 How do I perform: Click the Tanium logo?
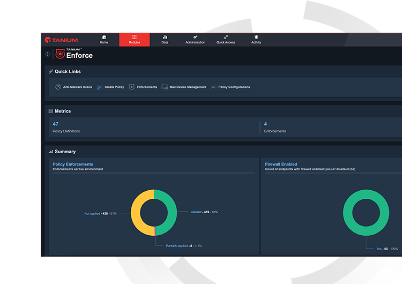(61, 40)
